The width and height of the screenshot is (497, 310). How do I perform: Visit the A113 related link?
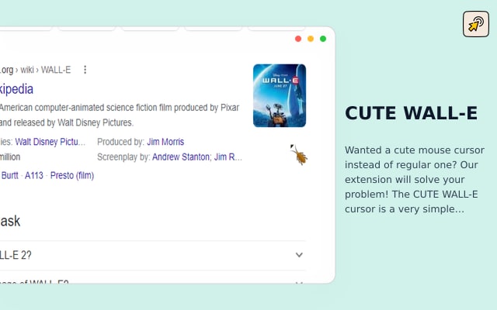pyautogui.click(x=34, y=175)
